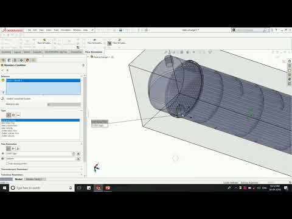Image resolution: width=292 pixels, height=219 pixels.
Task: Open the Window menu
Action: [x=77, y=30]
